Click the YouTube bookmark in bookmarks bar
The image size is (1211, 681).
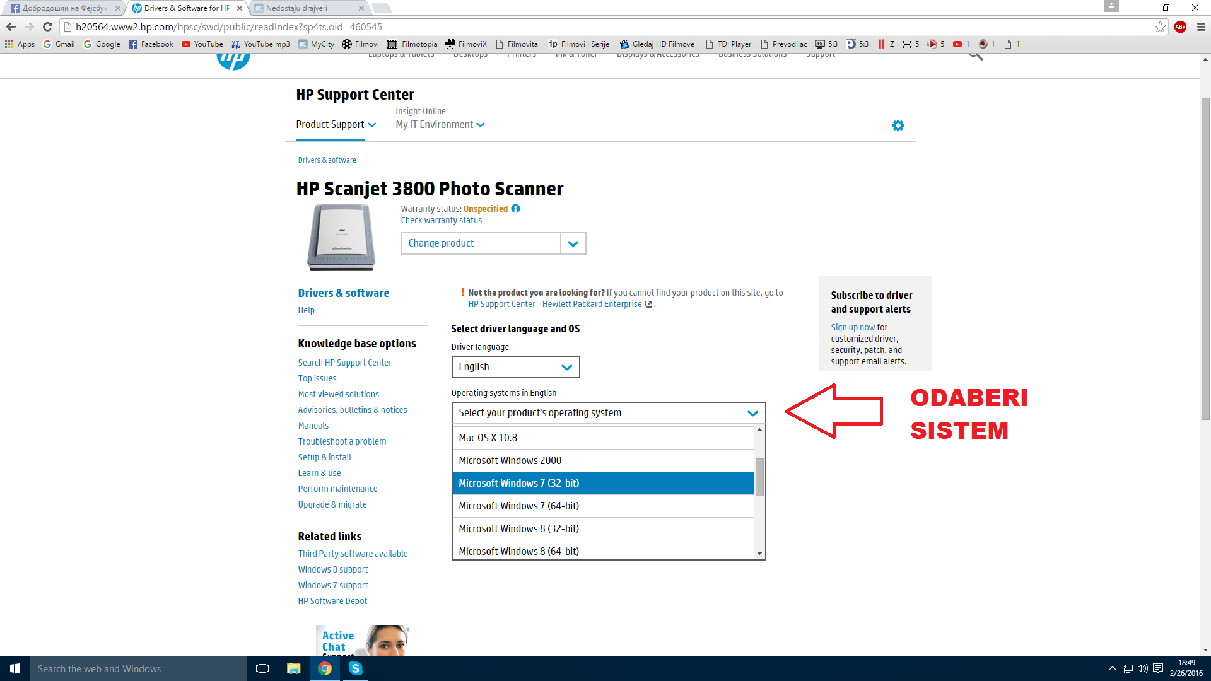[x=202, y=44]
